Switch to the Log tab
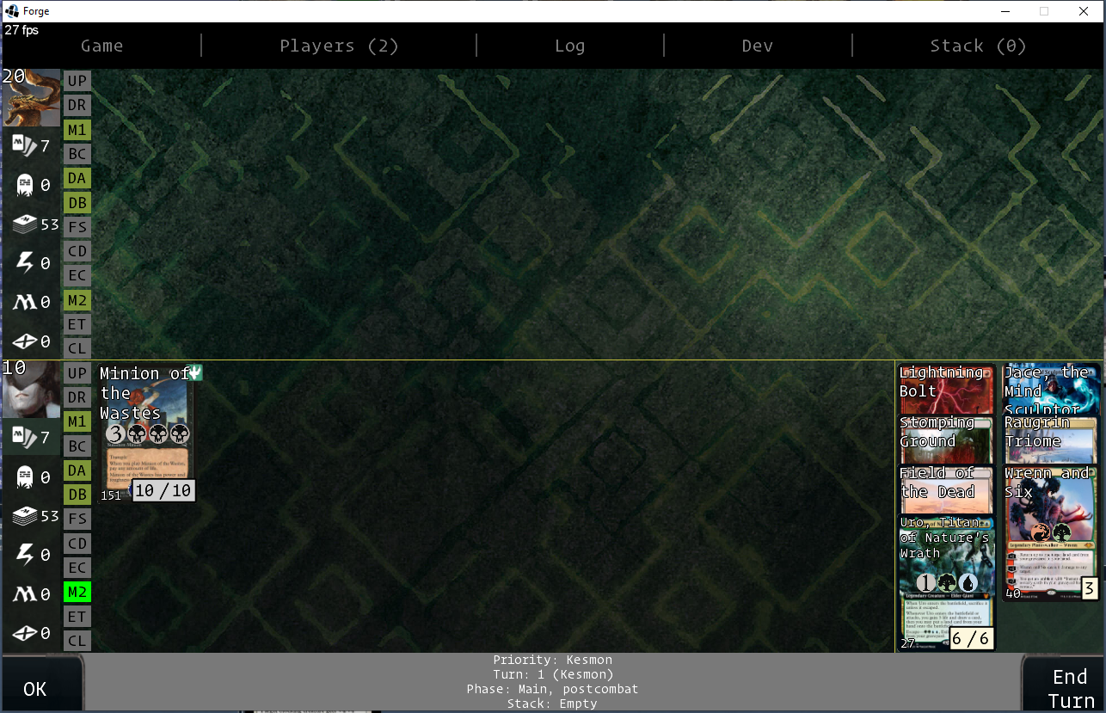This screenshot has width=1106, height=713. point(569,46)
